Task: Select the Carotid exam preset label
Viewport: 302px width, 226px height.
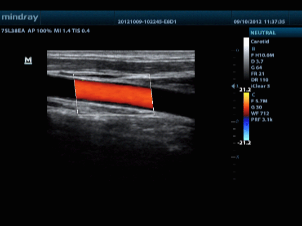Action: (x=260, y=41)
